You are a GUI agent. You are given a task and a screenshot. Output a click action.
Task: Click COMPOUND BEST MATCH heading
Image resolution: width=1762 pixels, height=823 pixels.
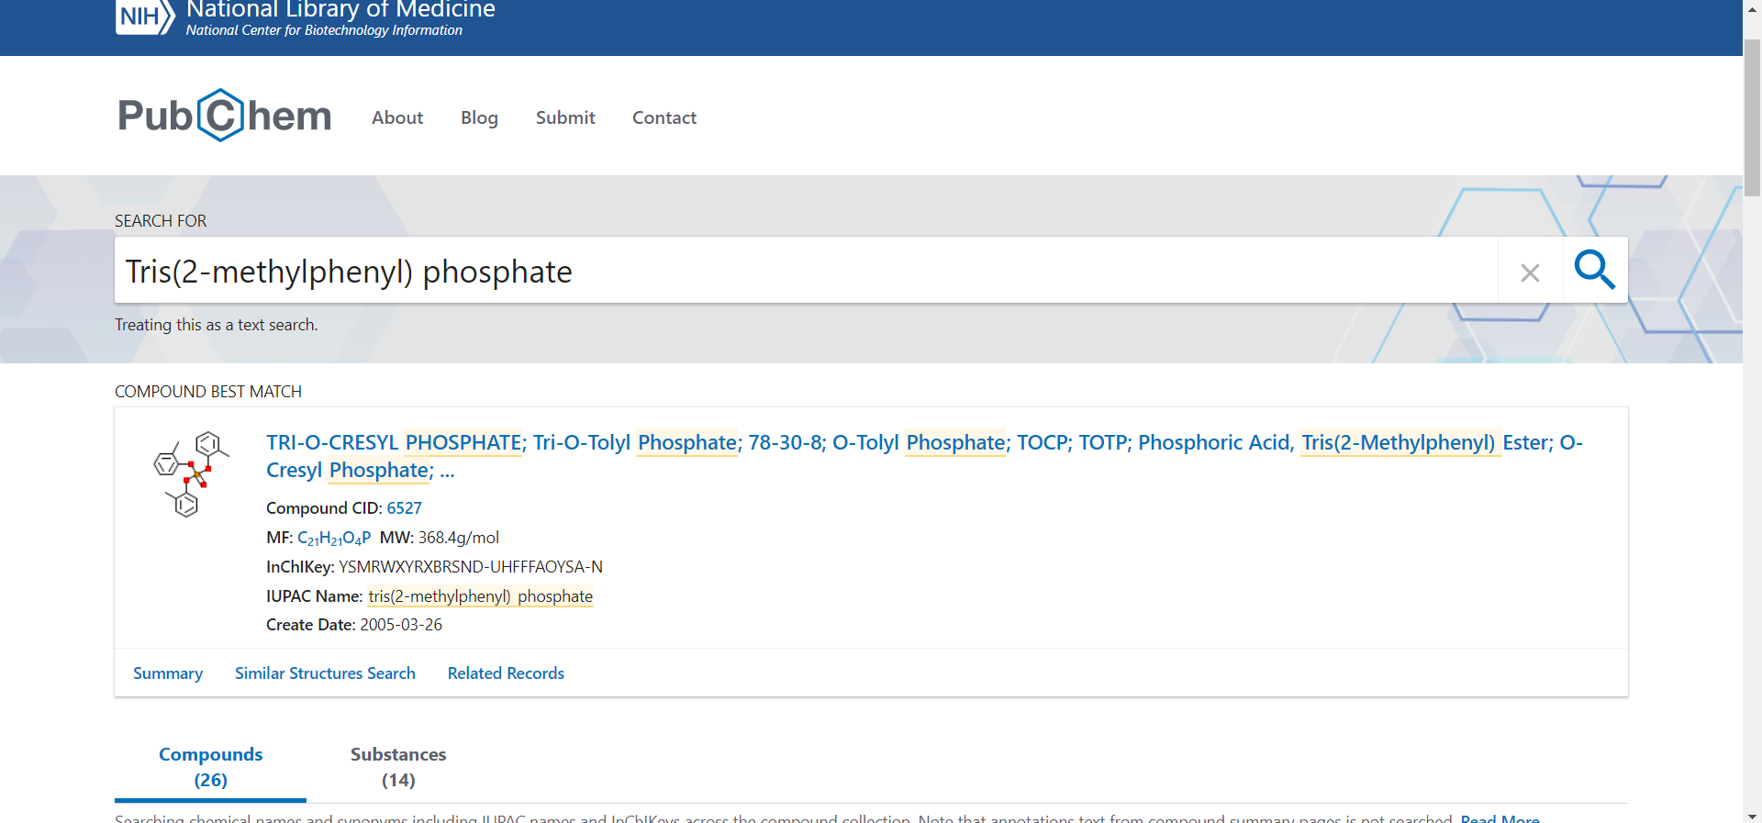click(x=208, y=392)
